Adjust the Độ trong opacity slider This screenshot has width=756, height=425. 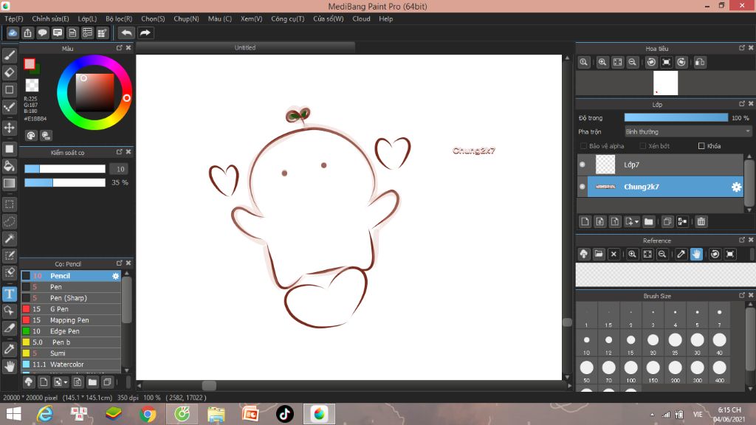click(676, 117)
